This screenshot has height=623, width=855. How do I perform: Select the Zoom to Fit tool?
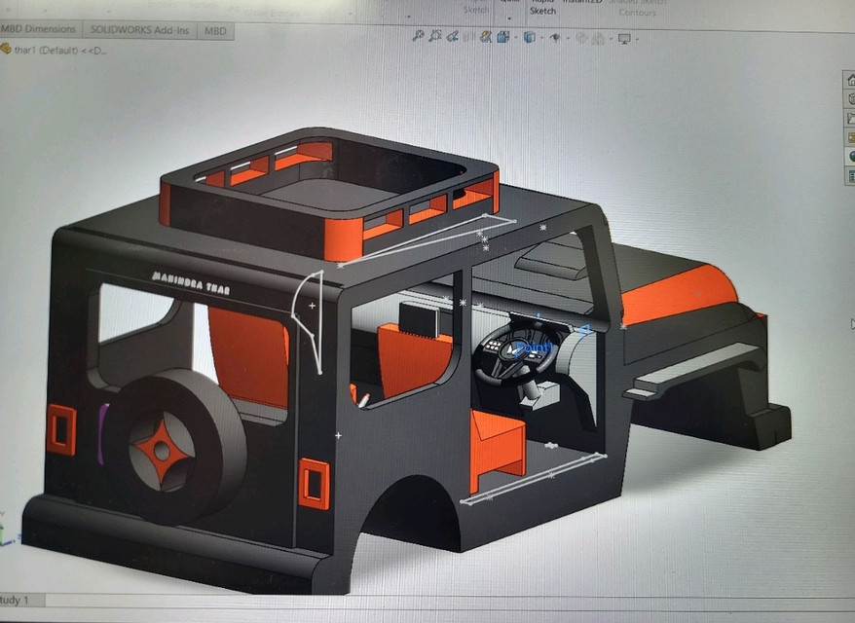(418, 39)
